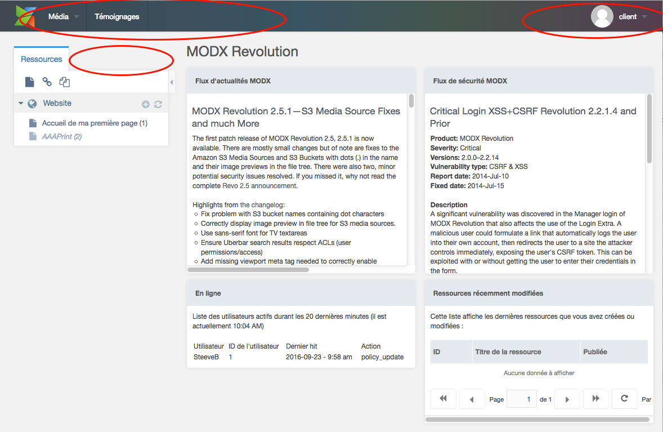The width and height of the screenshot is (663, 432).
Task: Go to first page of recent resources
Action: click(x=443, y=399)
